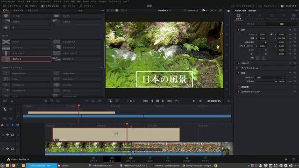Select the Text Box title clip in the timeline
Viewport: 299px width, 168px height.
point(116,134)
